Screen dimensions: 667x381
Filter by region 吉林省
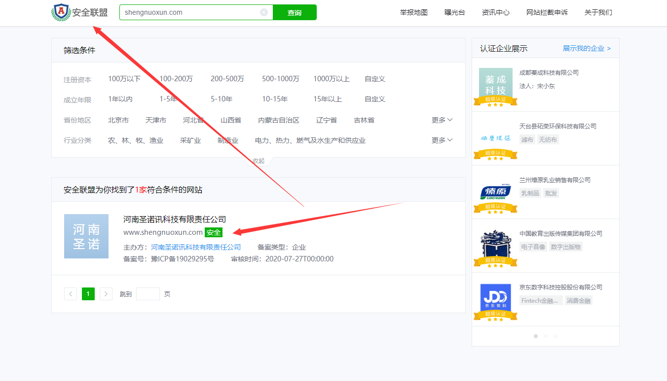pos(364,120)
